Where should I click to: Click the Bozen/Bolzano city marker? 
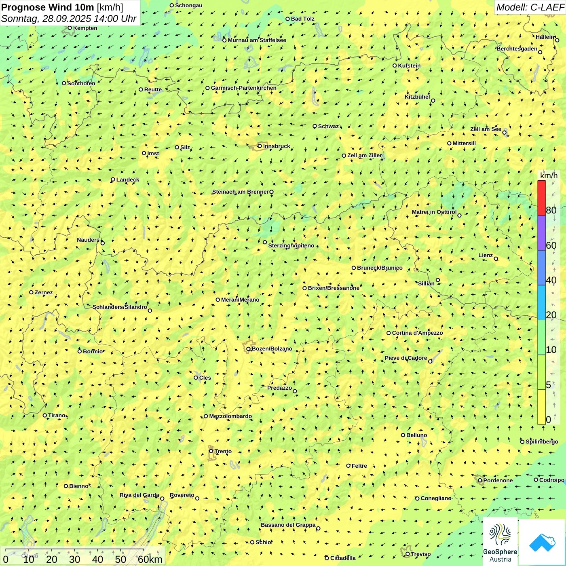point(248,348)
